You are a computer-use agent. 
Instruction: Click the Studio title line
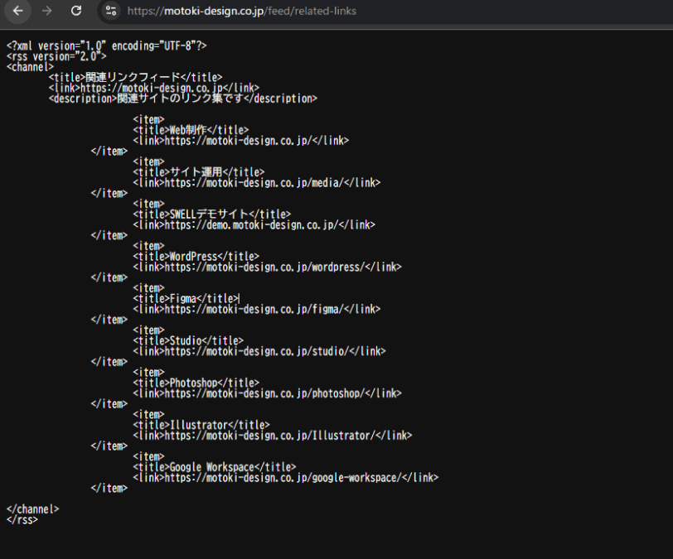[188, 340]
